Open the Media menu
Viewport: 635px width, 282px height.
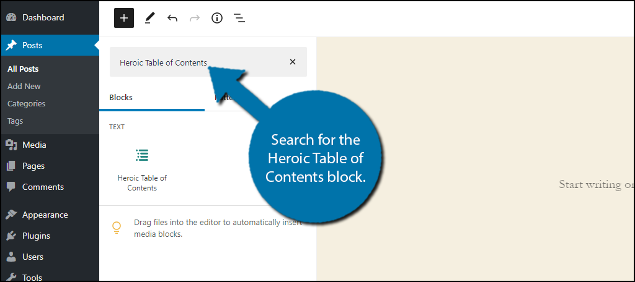50,145
